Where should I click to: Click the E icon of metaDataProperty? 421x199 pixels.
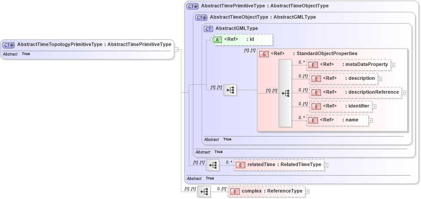coord(313,65)
